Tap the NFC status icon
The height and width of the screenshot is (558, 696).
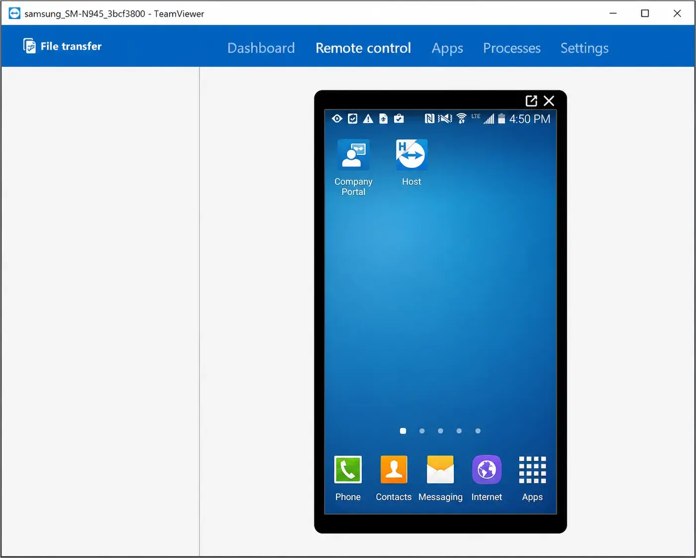(x=429, y=119)
